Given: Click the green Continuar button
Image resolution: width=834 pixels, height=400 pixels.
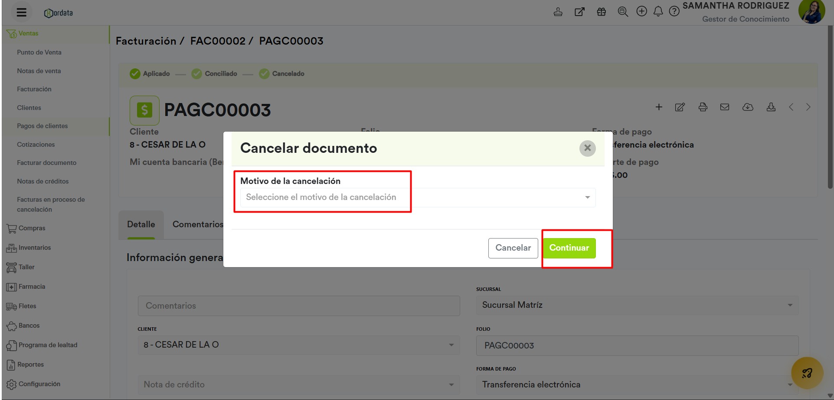Looking at the screenshot, I should coord(569,248).
